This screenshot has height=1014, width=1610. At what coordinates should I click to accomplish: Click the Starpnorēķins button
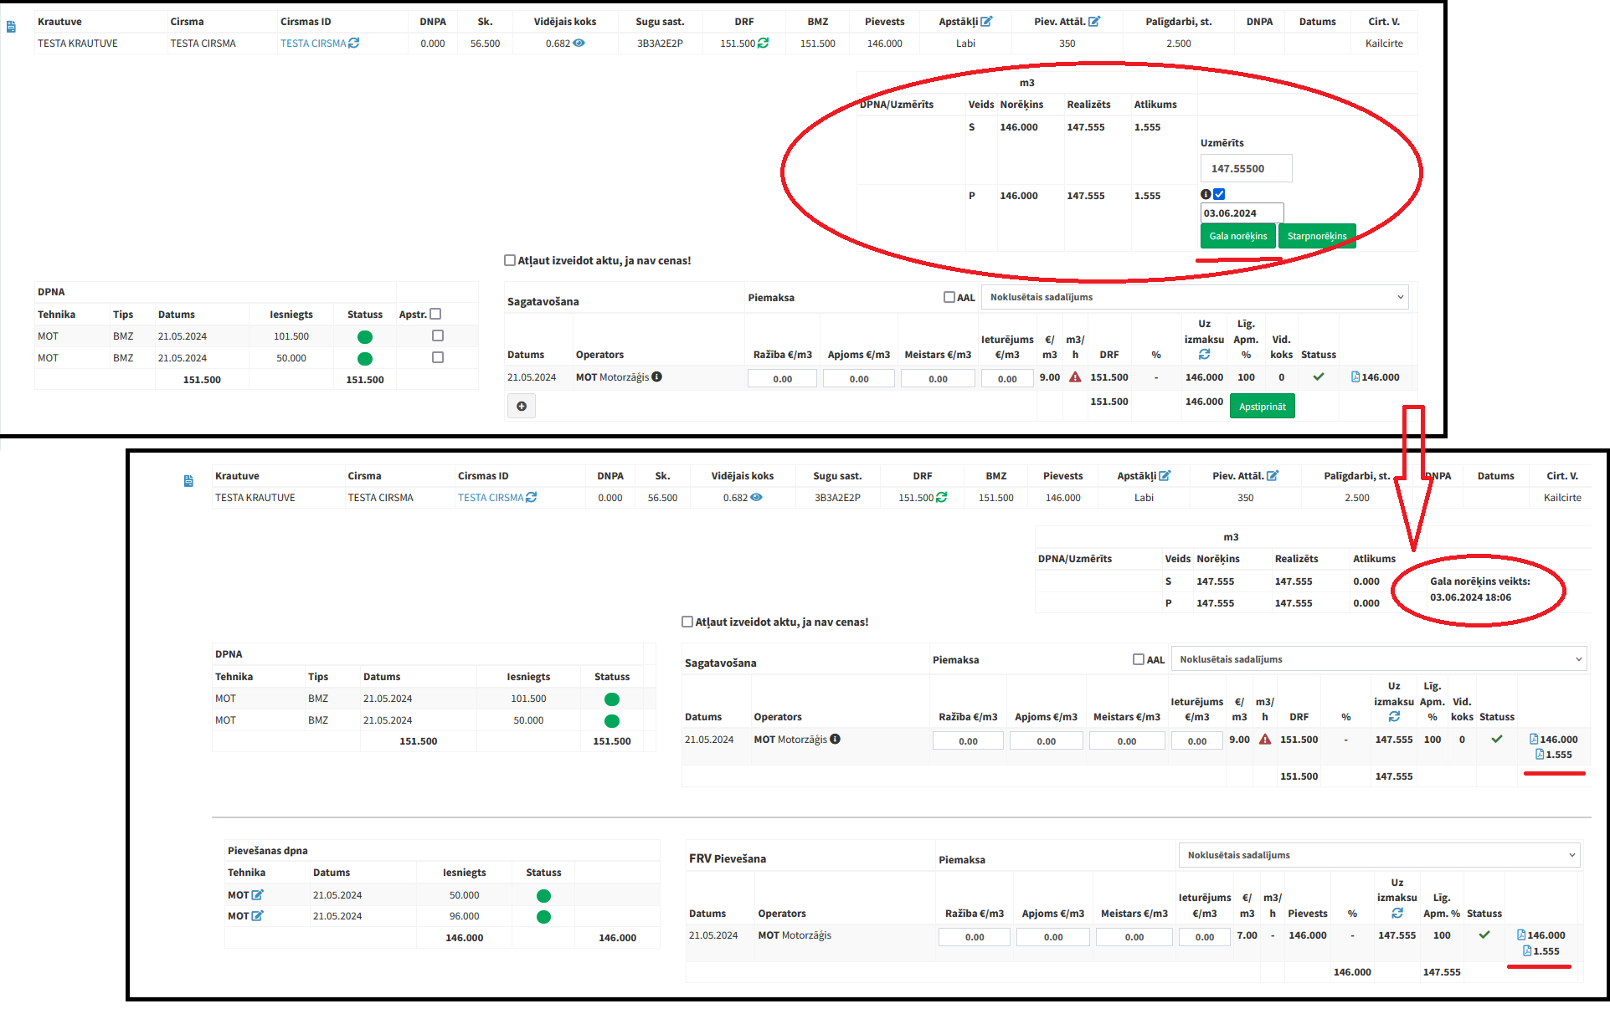(1316, 236)
